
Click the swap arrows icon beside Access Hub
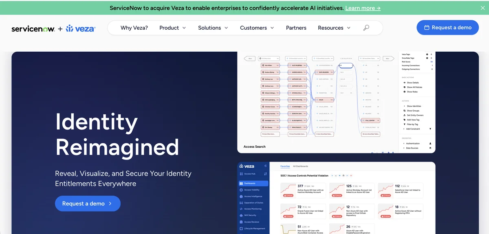point(265,174)
